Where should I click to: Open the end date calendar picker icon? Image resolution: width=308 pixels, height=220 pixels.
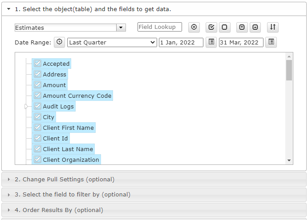point(271,42)
